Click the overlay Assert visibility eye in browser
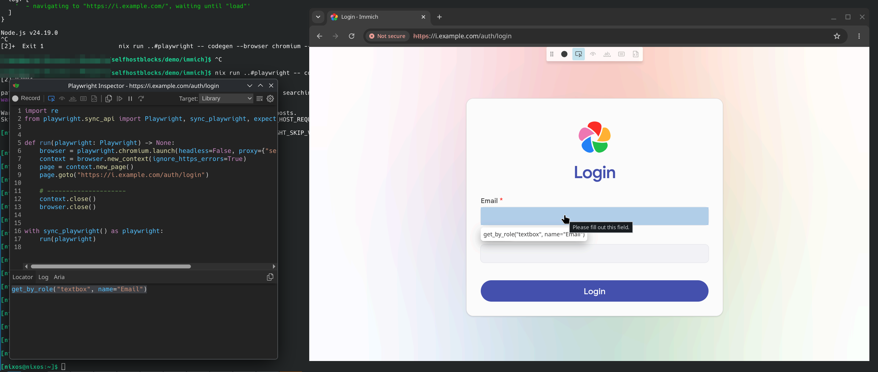Screen dimensions: 878x372 pyautogui.click(x=593, y=54)
